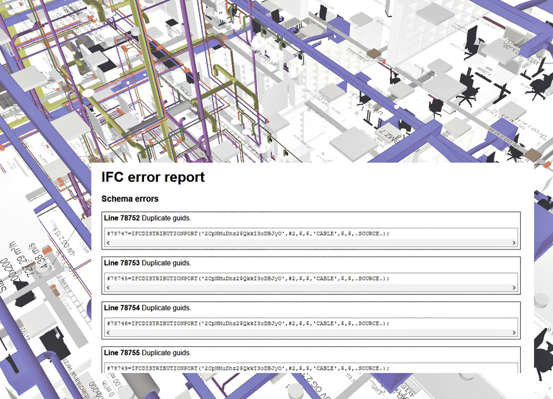553x399 pixels.
Task: Select the 'Line 78753' error label
Action: (x=121, y=263)
